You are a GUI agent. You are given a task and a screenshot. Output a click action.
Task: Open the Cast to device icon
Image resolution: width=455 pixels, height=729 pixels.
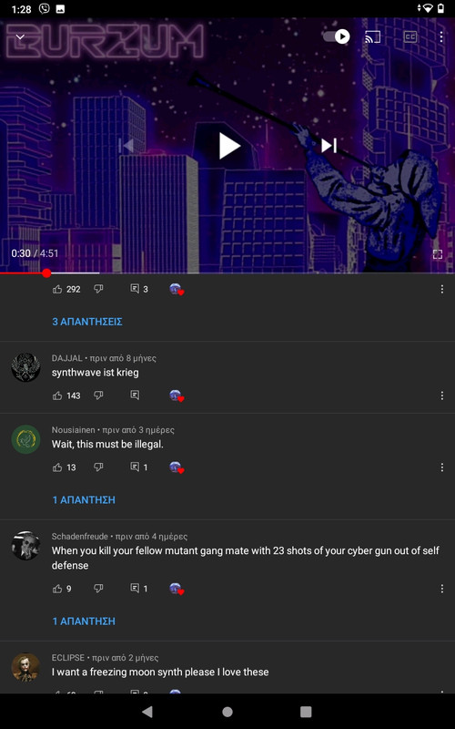[373, 36]
